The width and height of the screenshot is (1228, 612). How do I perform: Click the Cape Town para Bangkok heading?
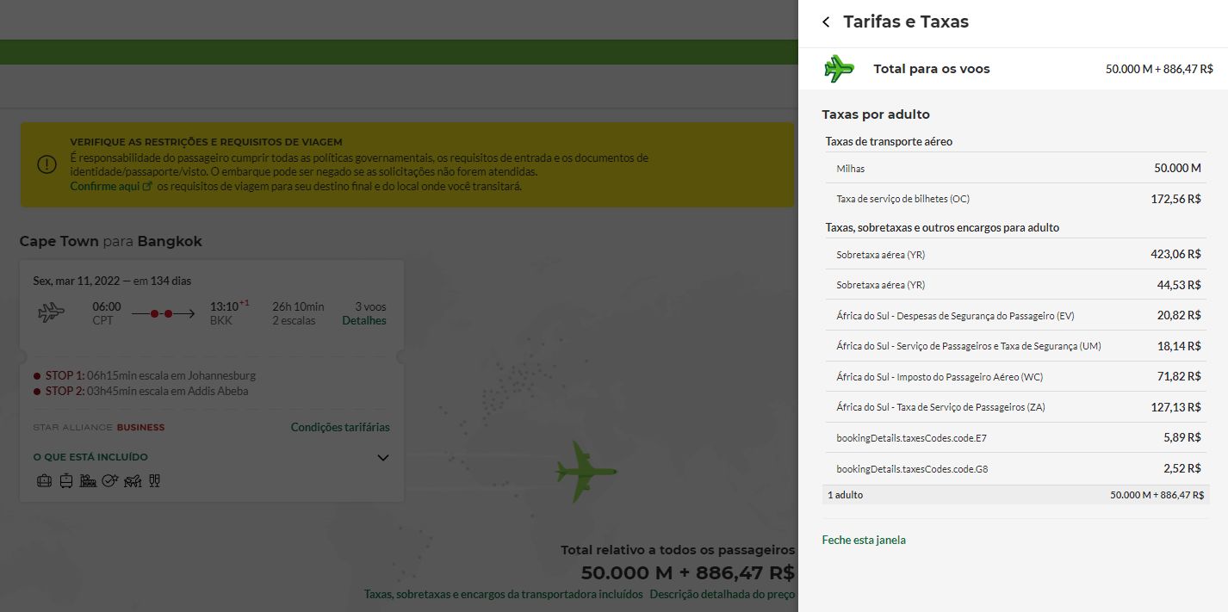[x=111, y=241]
